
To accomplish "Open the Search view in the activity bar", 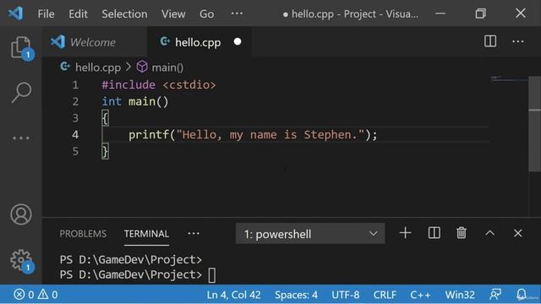I will [x=21, y=92].
